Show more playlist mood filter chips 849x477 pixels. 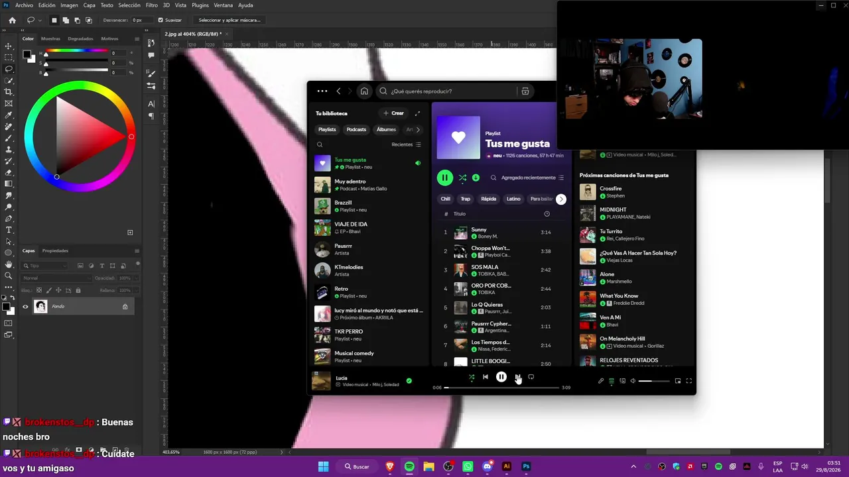pos(561,199)
